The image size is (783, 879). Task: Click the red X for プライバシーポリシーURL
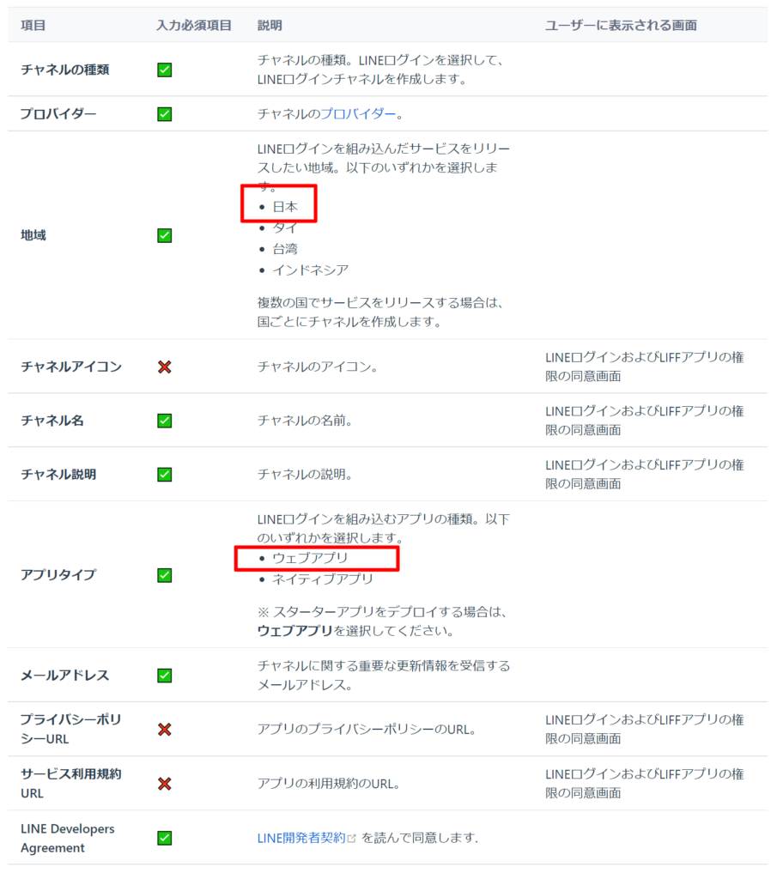[x=164, y=730]
